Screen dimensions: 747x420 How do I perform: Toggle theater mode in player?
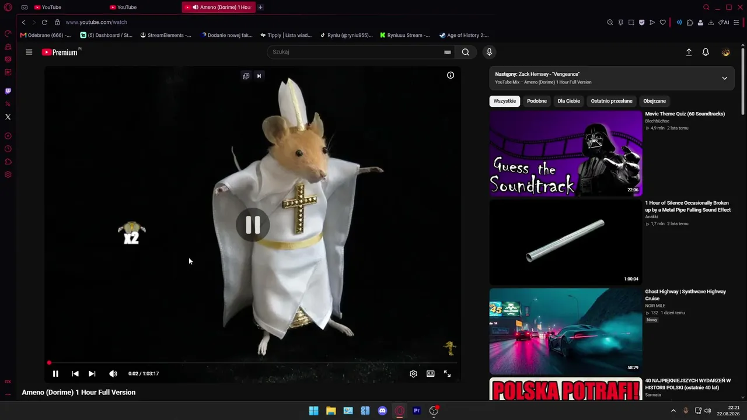click(430, 374)
